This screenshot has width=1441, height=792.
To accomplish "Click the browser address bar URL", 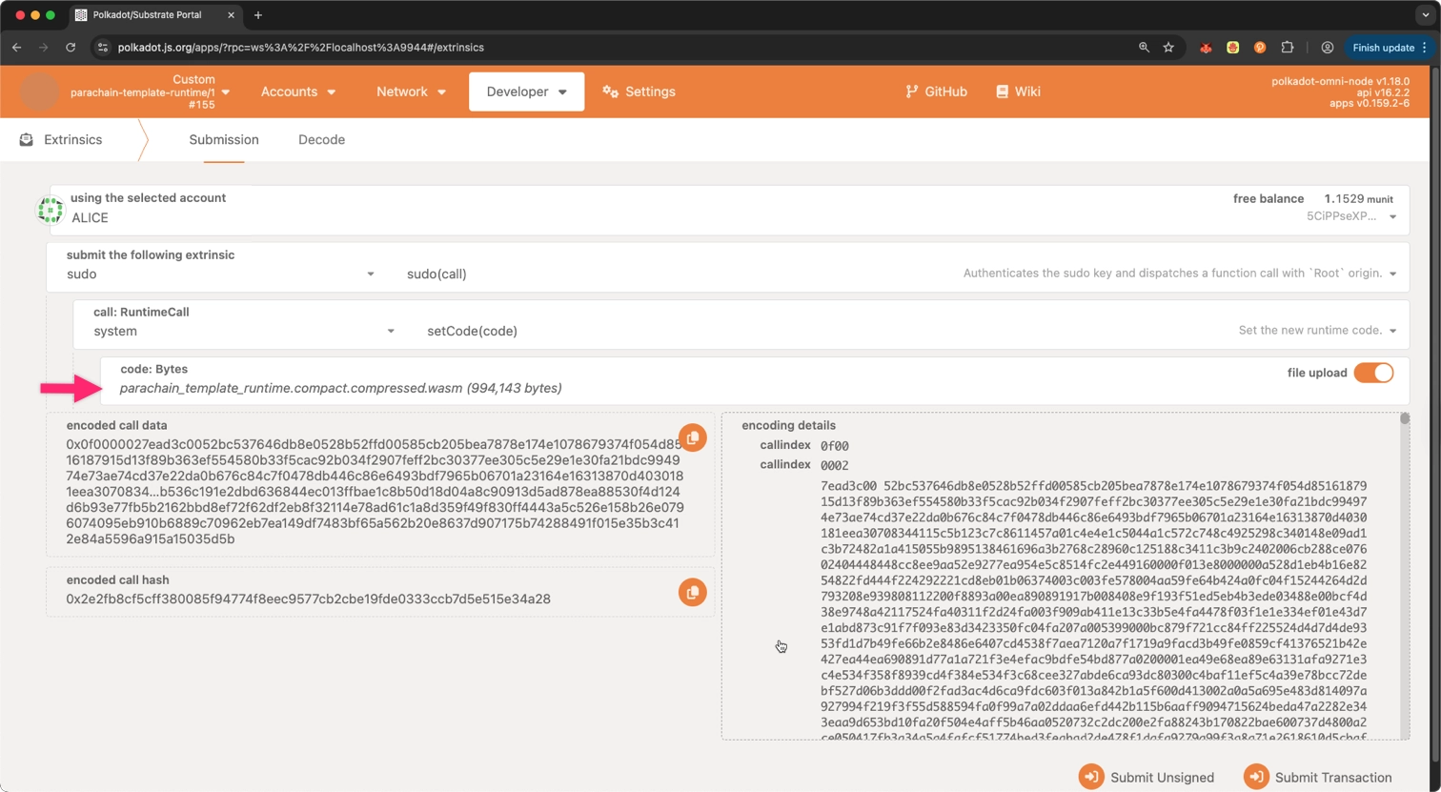I will (x=301, y=47).
